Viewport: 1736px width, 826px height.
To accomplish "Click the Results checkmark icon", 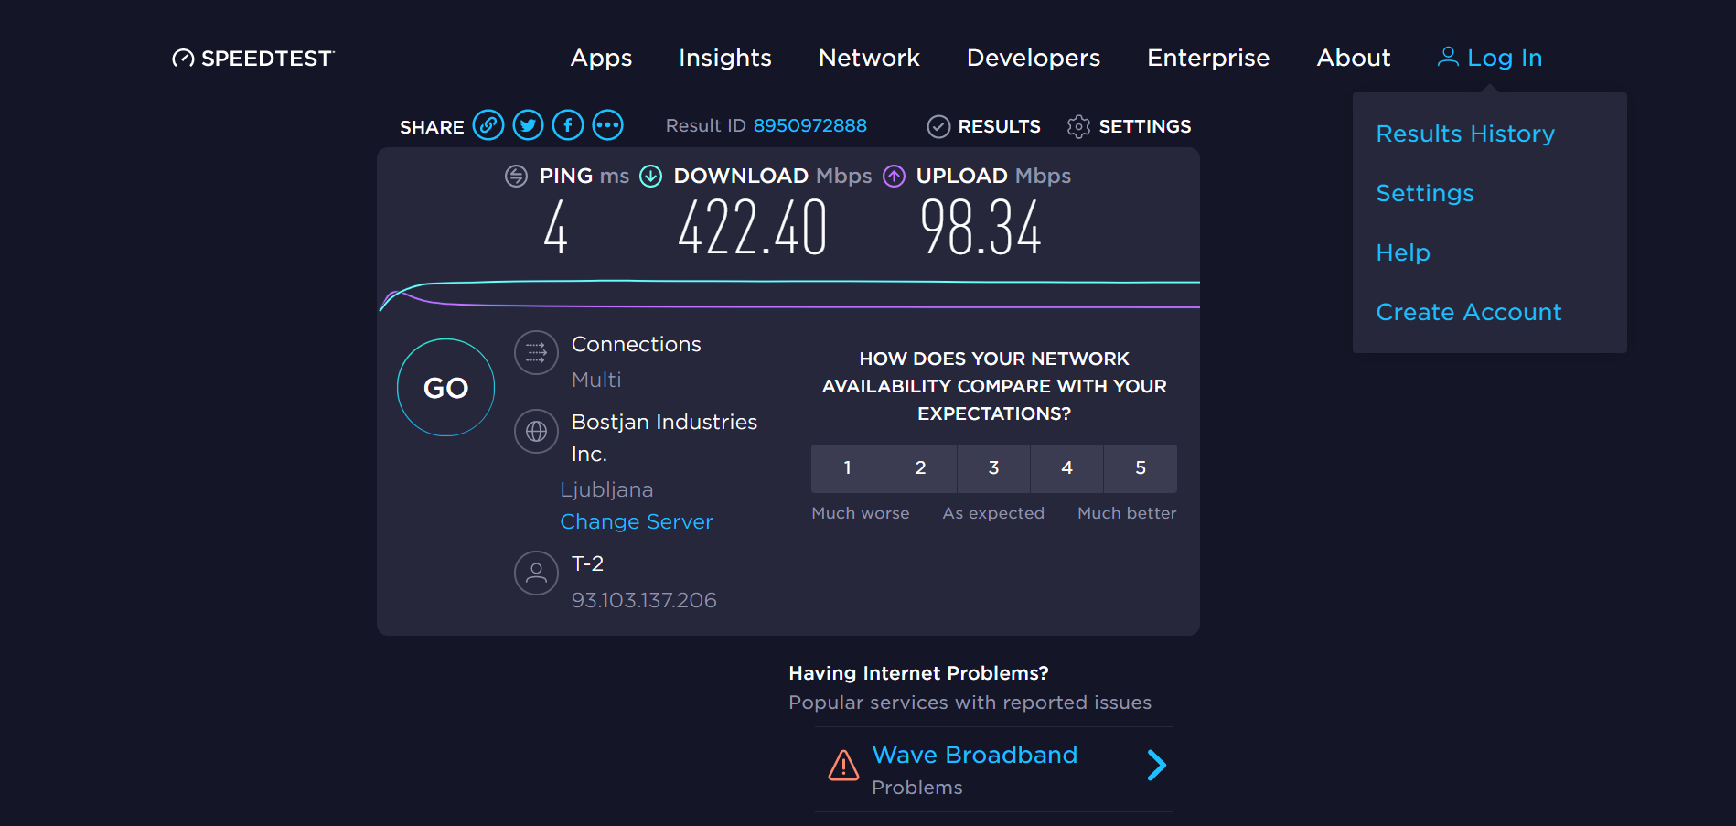I will [938, 126].
